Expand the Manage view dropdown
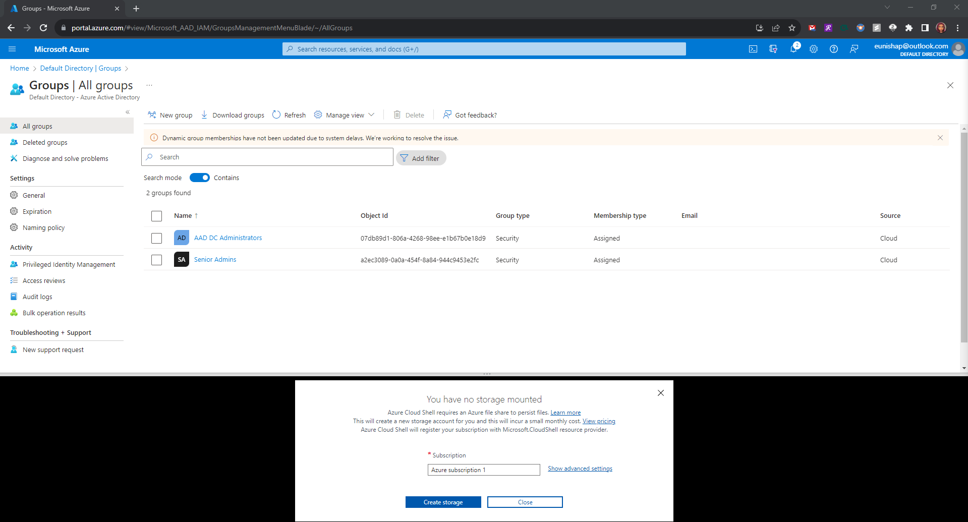Viewport: 968px width, 522px height. tap(345, 115)
